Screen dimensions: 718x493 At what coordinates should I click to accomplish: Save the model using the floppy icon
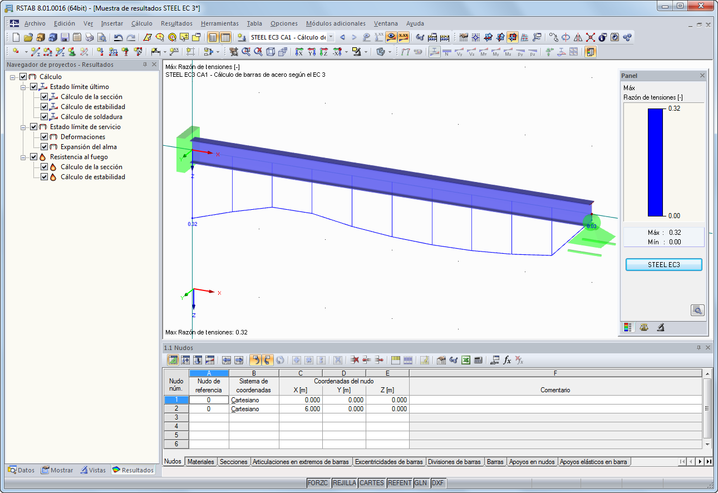(x=65, y=37)
